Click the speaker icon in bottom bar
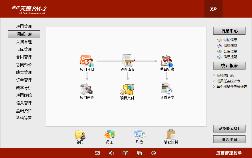 click(x=111, y=153)
